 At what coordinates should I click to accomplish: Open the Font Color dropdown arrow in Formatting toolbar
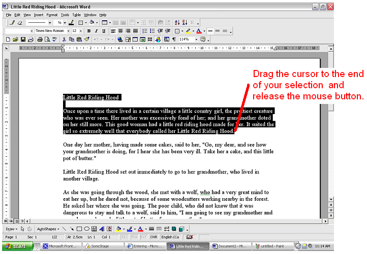tap(204, 31)
